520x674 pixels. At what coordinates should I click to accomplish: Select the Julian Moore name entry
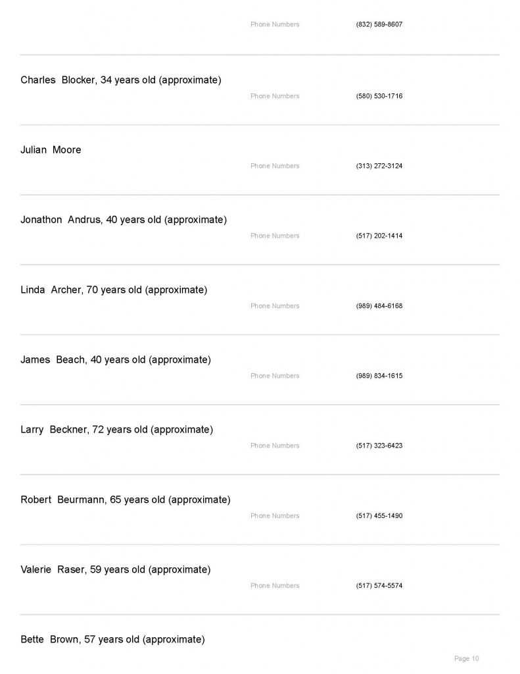point(51,150)
